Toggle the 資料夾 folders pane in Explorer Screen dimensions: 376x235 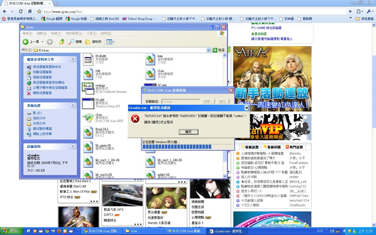tap(93, 42)
